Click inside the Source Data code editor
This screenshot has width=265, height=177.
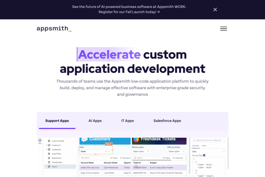[x=209, y=167]
